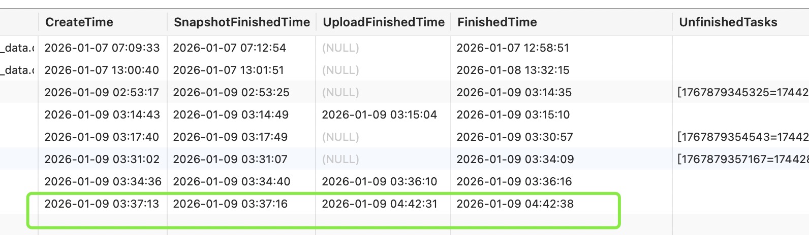Click the NULL UploadFinishedTime cell in first row
Viewport: 809px width, 235px height.
coord(340,48)
